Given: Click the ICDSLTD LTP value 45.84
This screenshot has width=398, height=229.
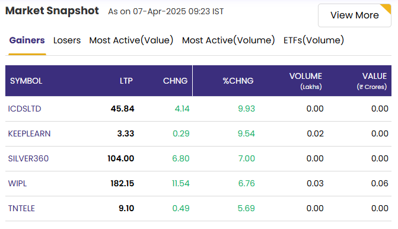Looking at the screenshot, I should click(x=122, y=109).
